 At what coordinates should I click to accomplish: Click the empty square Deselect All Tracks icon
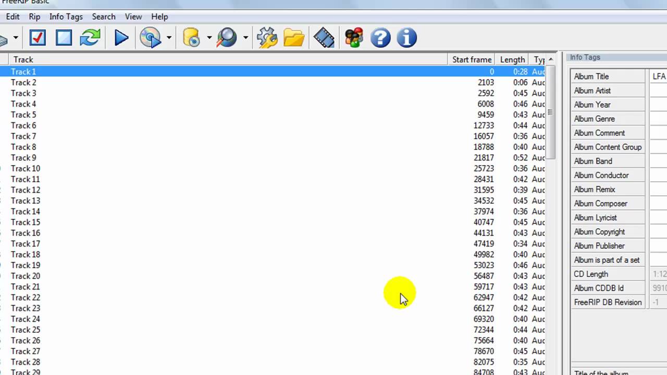pos(64,37)
